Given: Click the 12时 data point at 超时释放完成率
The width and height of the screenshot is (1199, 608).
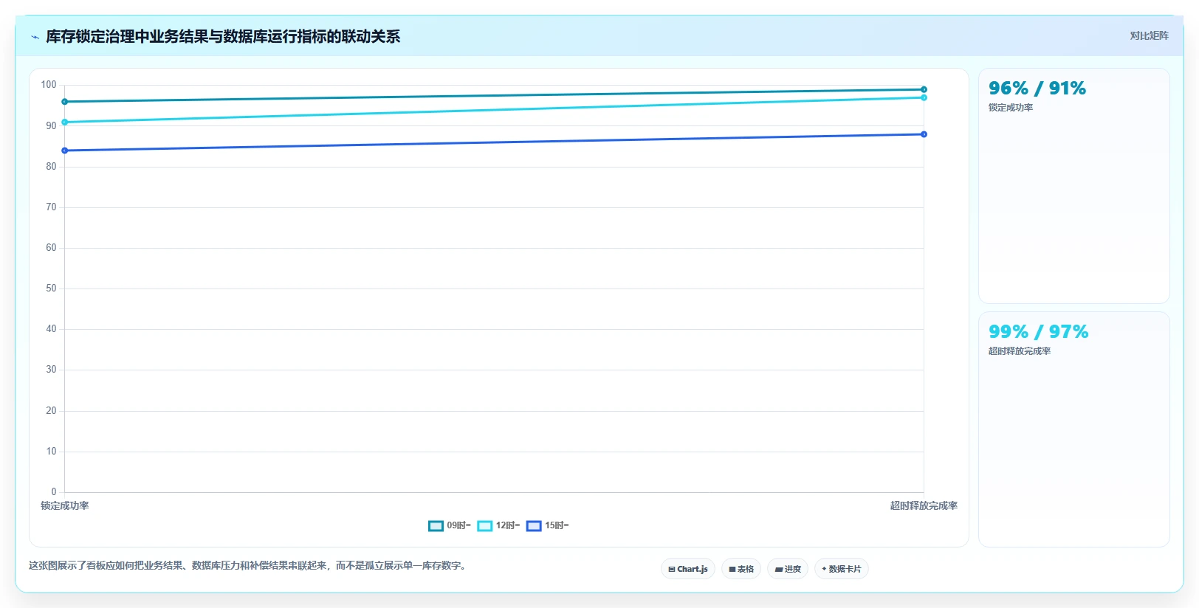Looking at the screenshot, I should point(924,97).
